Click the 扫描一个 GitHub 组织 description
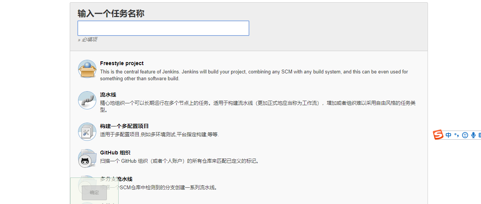Viewport: 481px width, 204px height. click(180, 161)
